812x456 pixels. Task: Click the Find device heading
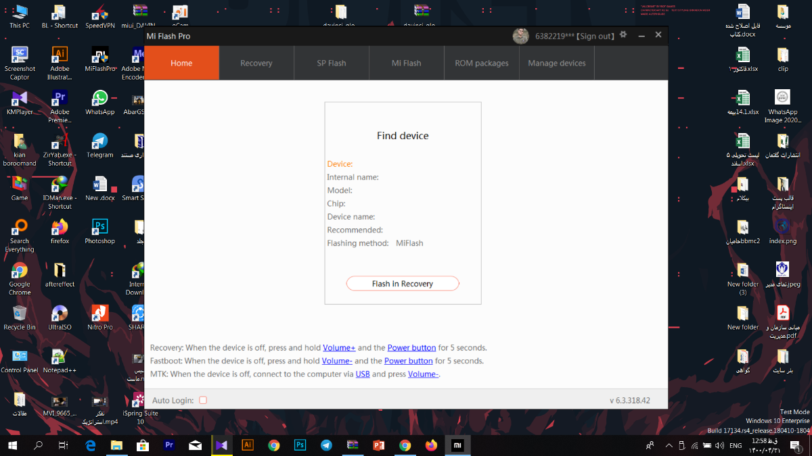403,136
